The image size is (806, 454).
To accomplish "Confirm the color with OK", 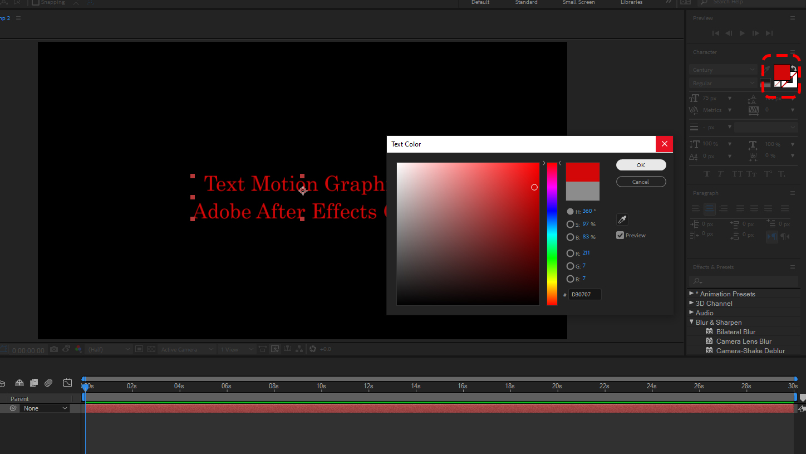I will [641, 165].
